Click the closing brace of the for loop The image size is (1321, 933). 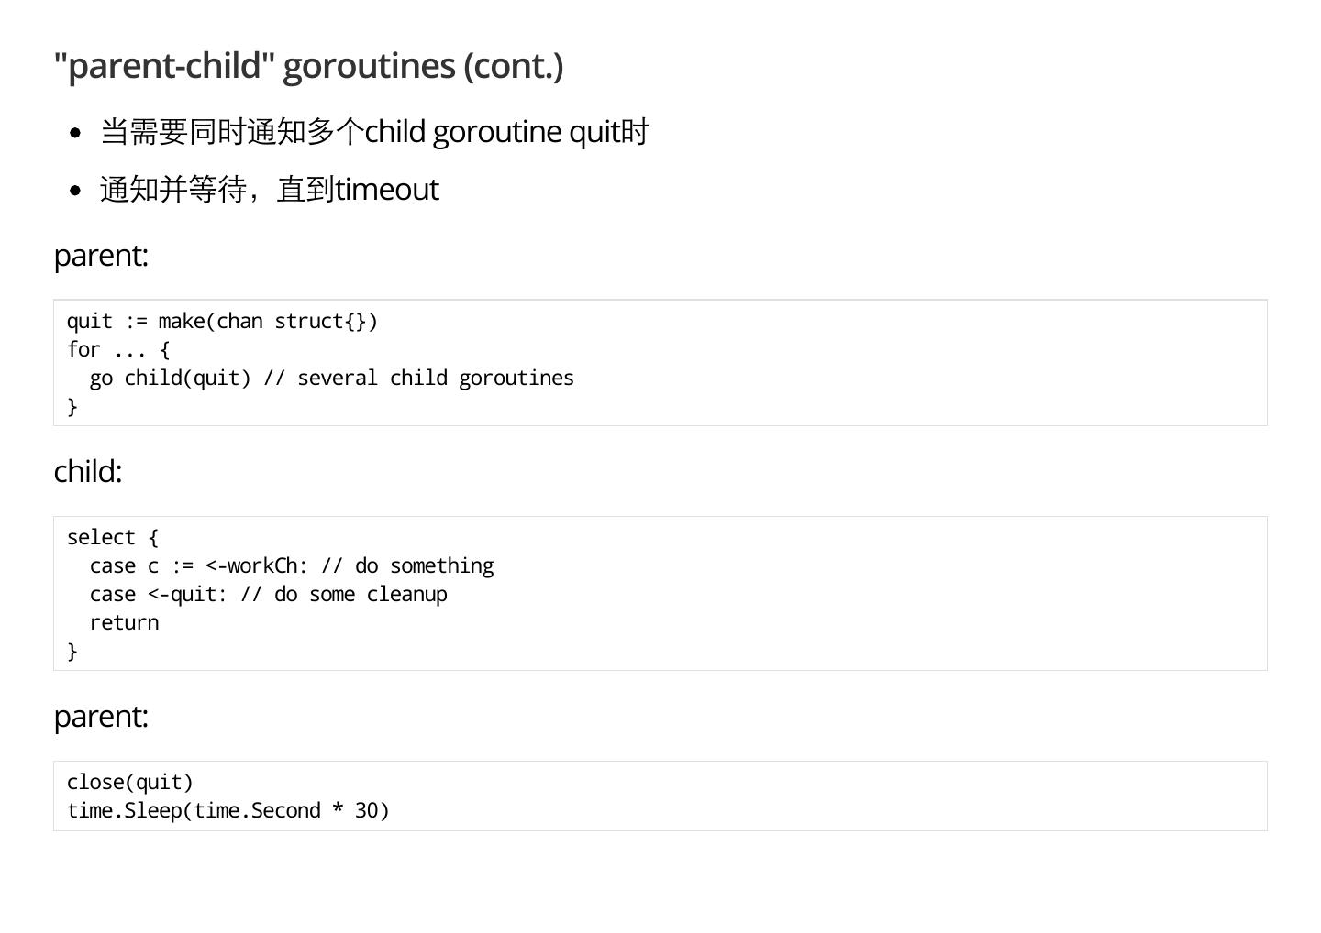72,407
